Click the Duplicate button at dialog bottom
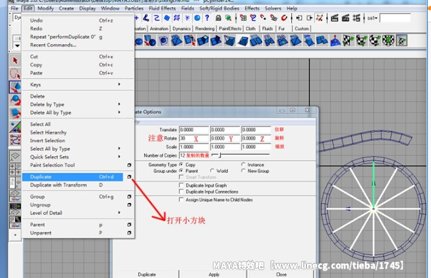This screenshot has width=431, height=278. 146,275
